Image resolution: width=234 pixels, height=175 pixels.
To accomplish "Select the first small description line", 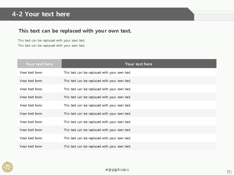I will 52,40.
